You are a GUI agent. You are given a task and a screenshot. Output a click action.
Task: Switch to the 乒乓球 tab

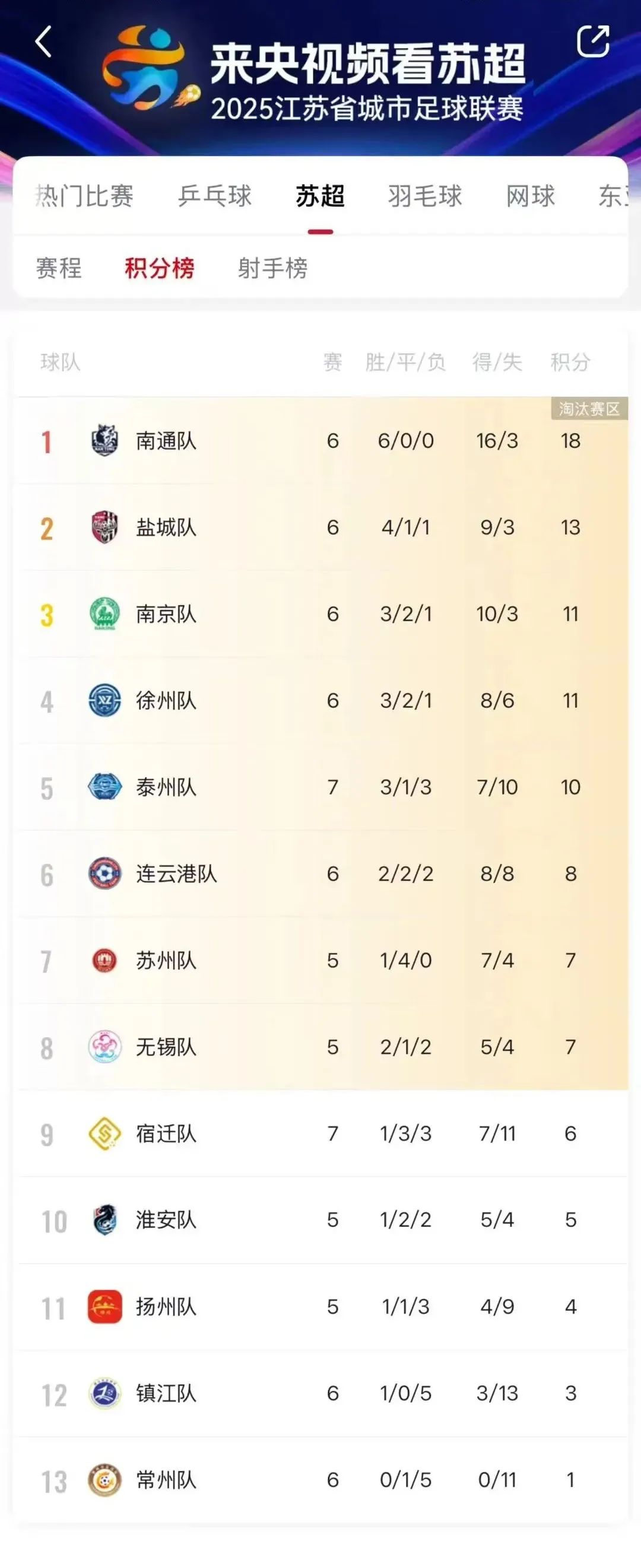pos(215,196)
